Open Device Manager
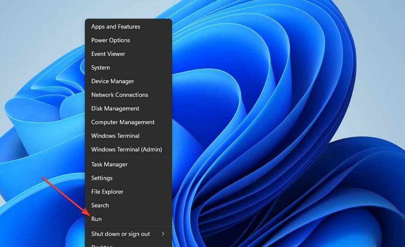 tap(113, 81)
